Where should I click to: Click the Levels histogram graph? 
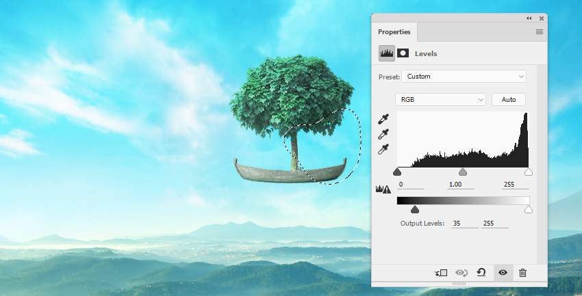coord(463,139)
